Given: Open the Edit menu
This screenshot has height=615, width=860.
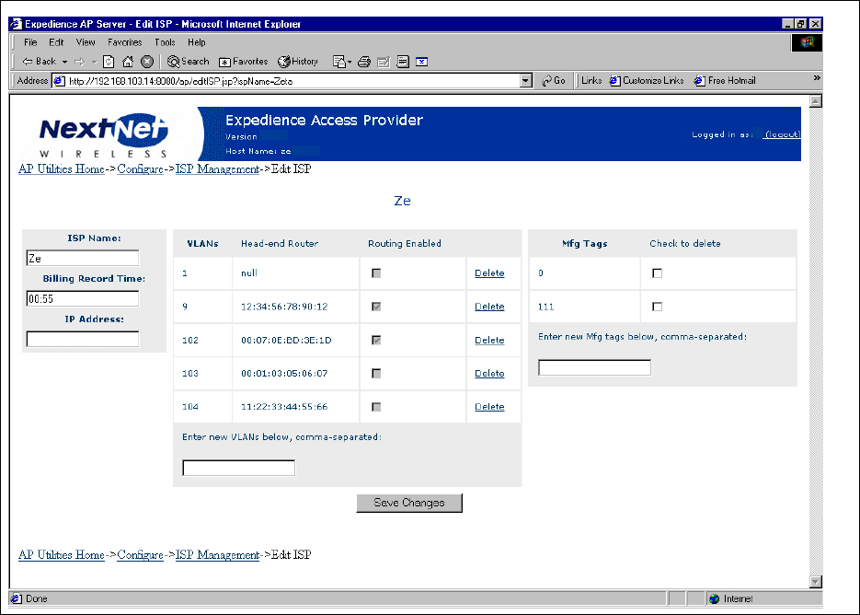Looking at the screenshot, I should click(x=56, y=42).
